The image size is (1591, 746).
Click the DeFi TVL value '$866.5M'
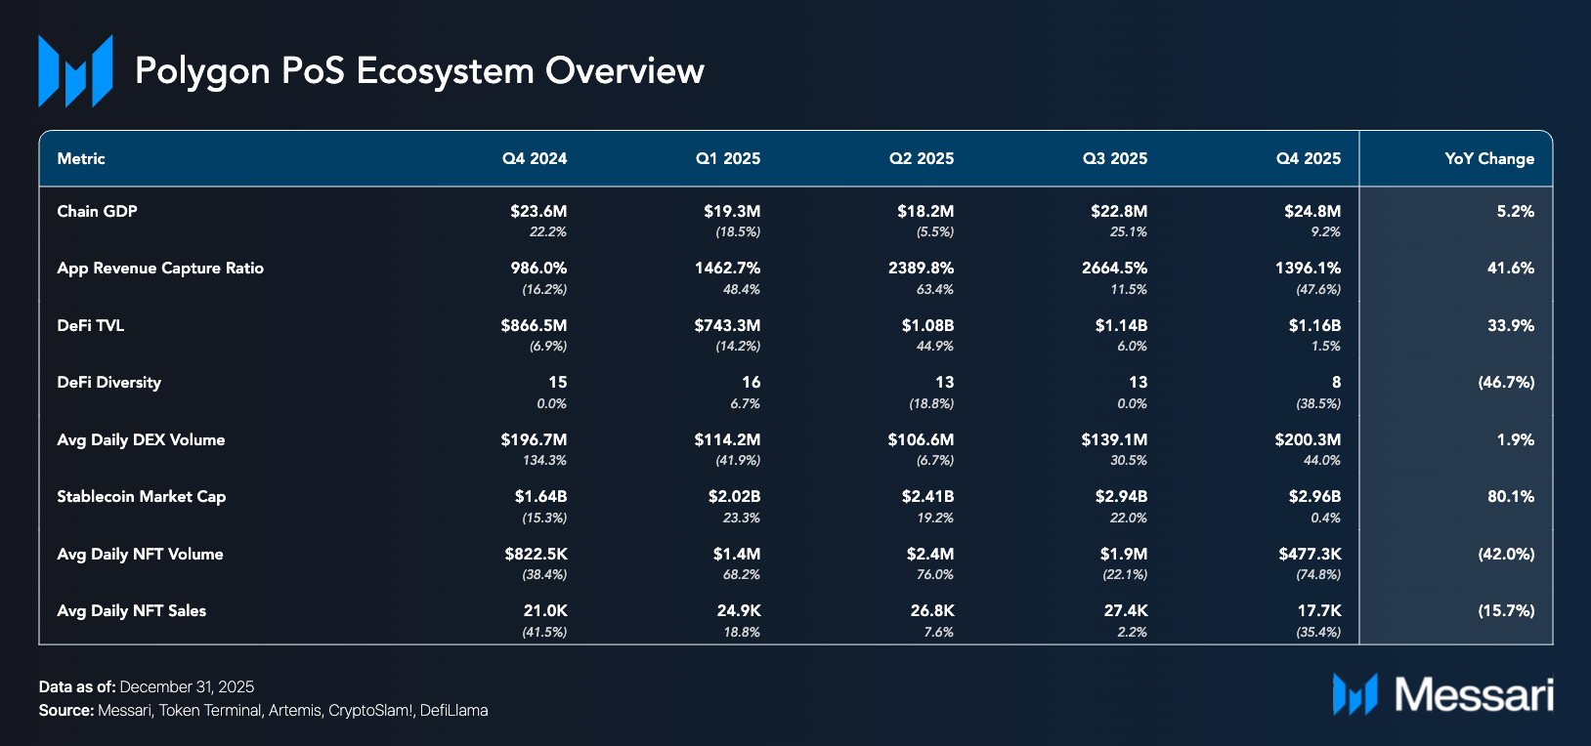(x=534, y=325)
